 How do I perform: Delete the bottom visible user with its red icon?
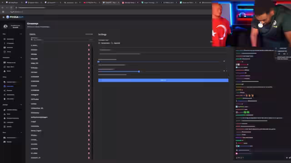89,158
